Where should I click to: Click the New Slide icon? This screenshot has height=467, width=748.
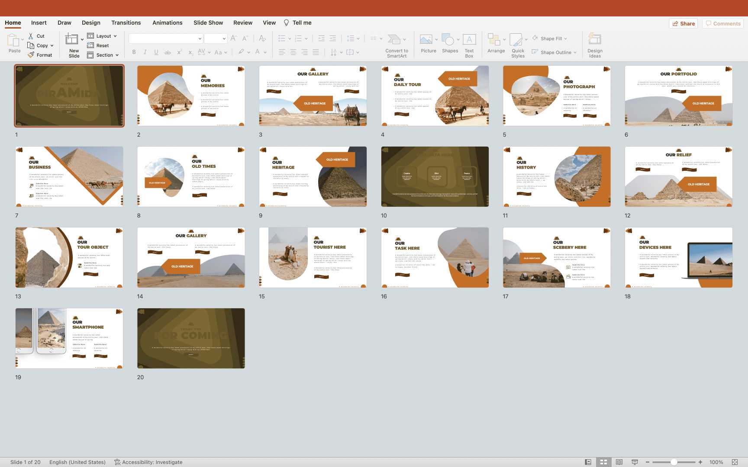click(72, 40)
